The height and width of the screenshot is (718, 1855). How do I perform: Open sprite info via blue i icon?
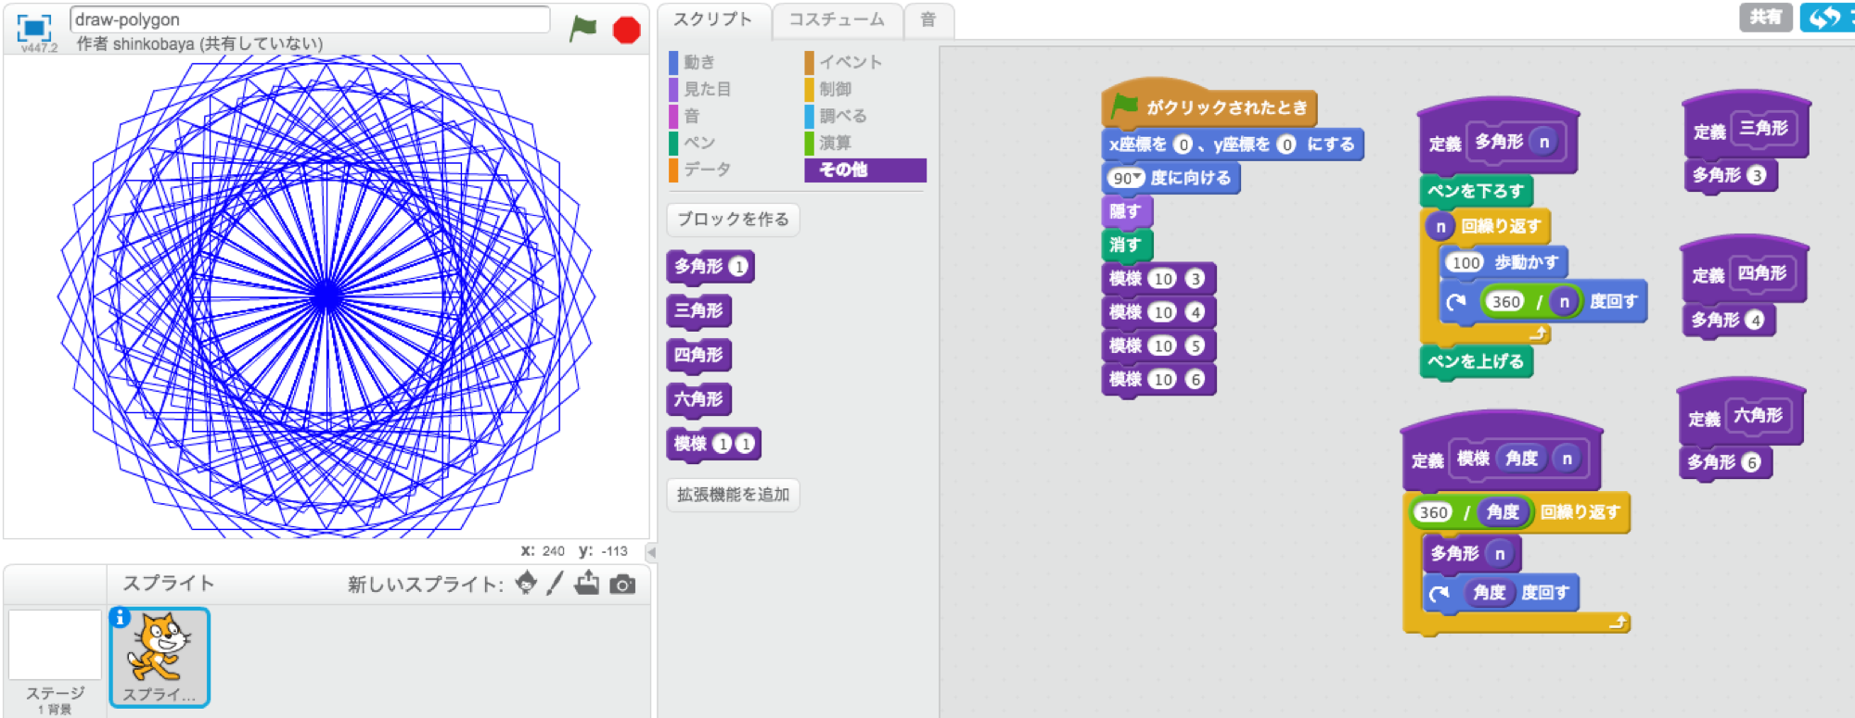point(120,617)
